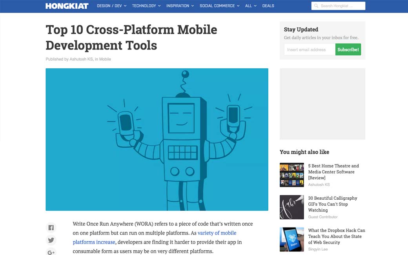Click the email address input field
Screen dimensions: 408x255
(x=309, y=49)
